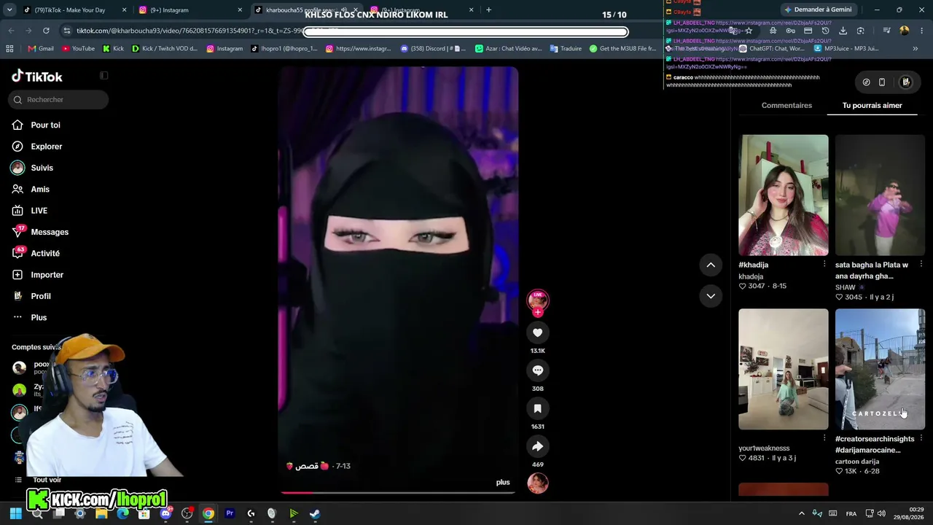Bookmark the video with the save icon
Viewport: 933px width, 525px height.
[x=537, y=408]
